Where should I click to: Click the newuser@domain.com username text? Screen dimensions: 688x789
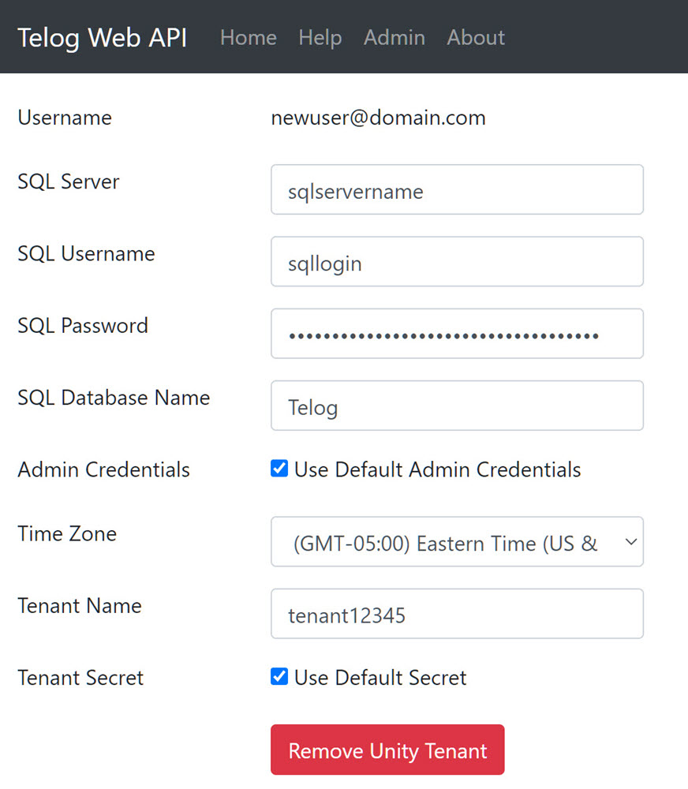coord(378,118)
